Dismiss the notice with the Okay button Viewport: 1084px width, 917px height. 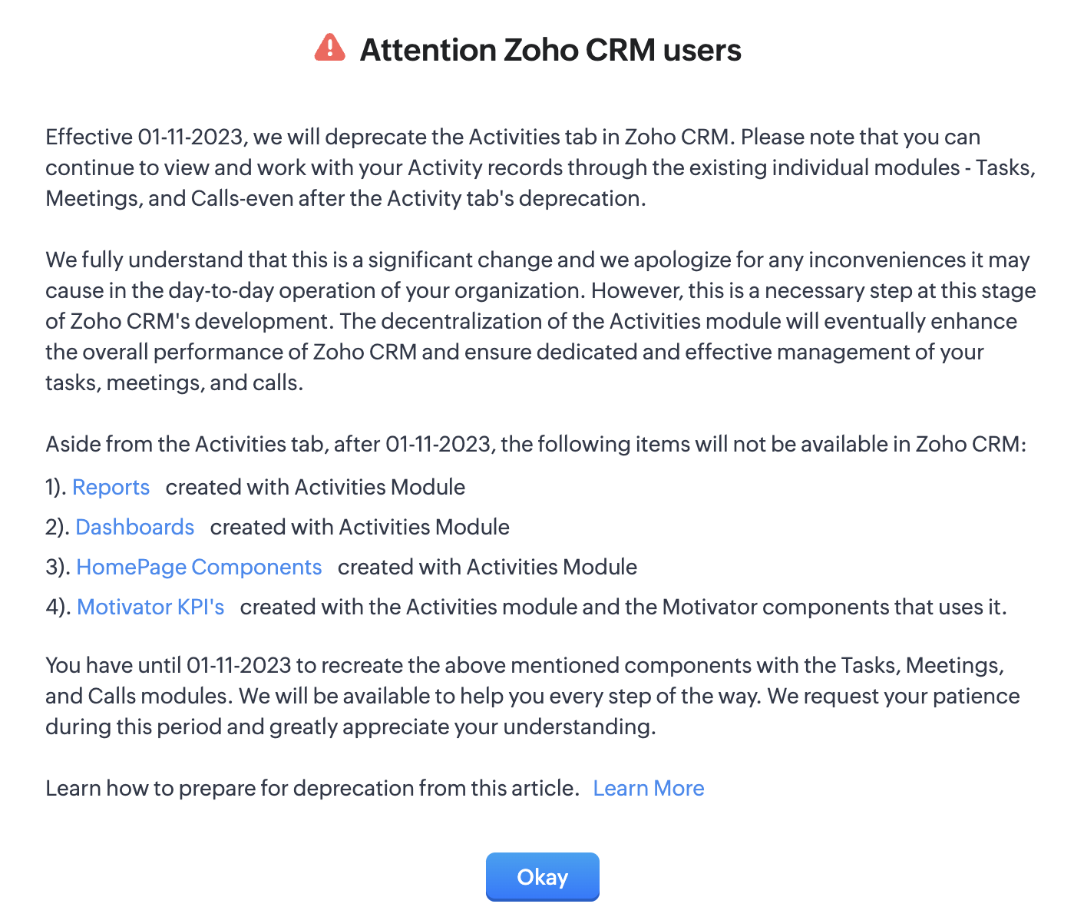tap(542, 877)
